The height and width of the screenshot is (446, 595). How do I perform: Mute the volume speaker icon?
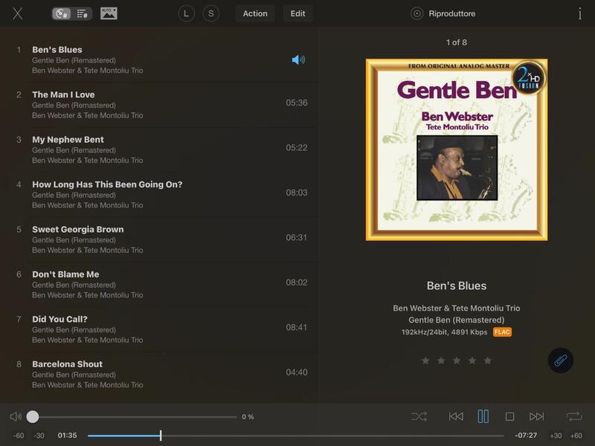point(16,417)
